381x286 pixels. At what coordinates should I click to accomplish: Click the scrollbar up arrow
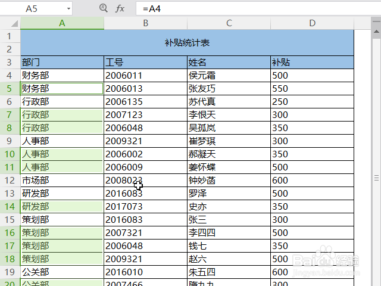[376, 32]
